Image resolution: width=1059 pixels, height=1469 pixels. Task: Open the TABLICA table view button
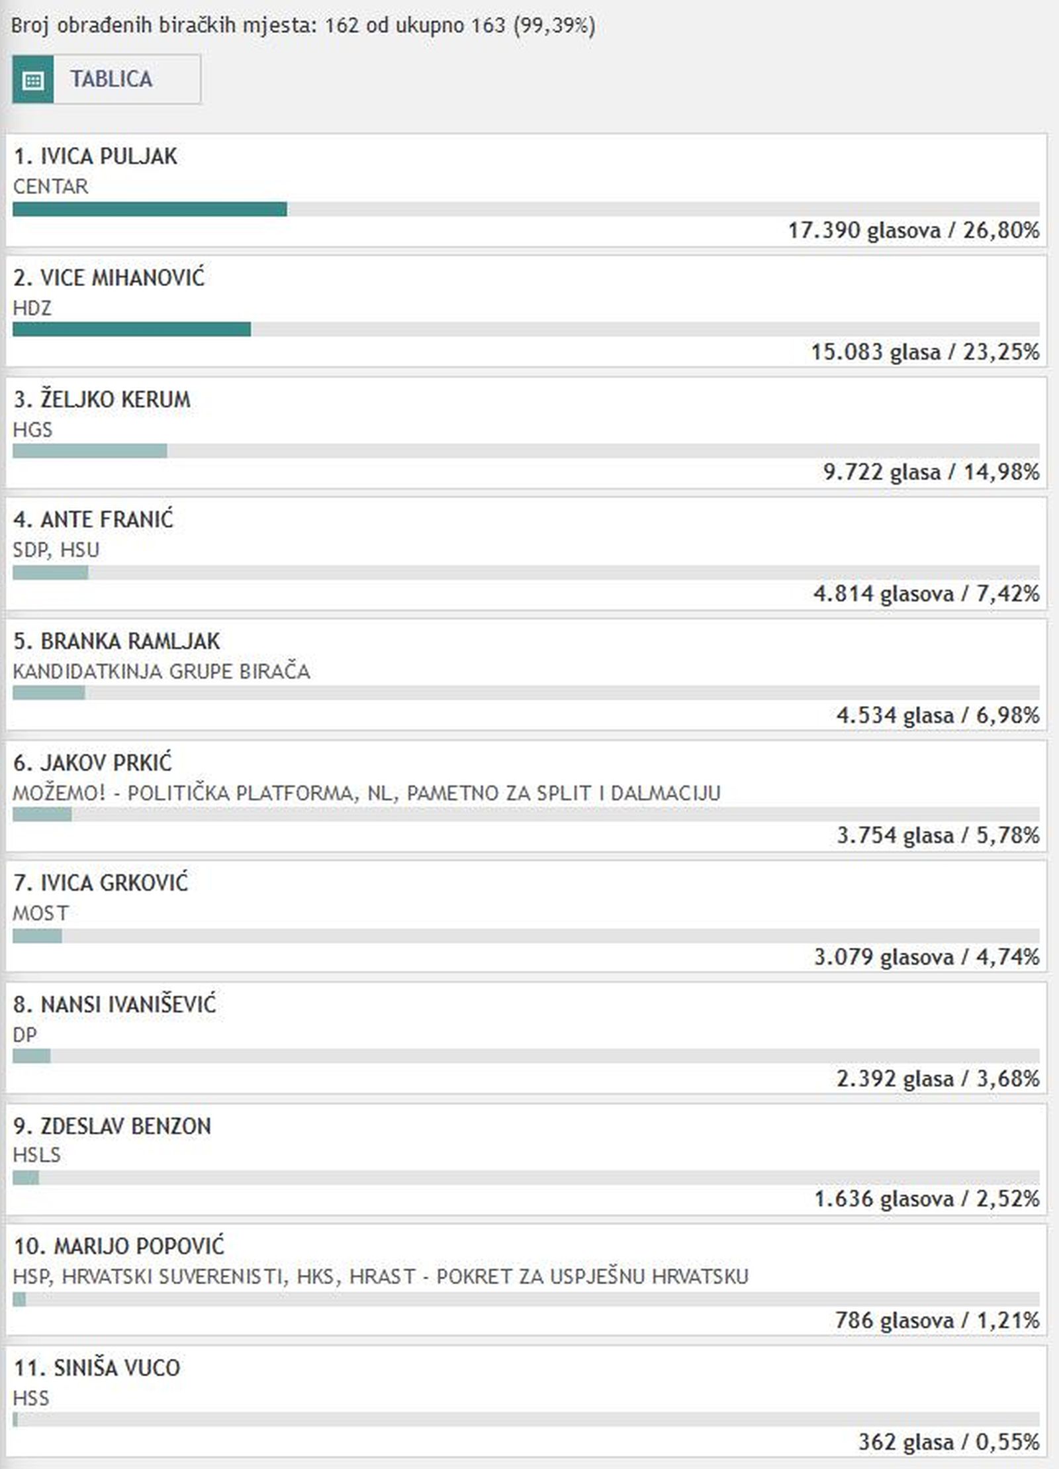107,79
